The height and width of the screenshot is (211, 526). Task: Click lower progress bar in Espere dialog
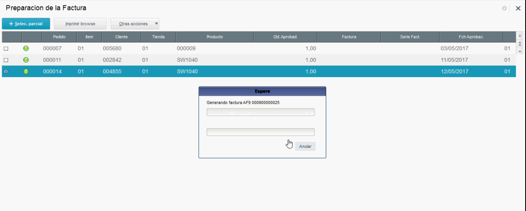tap(261, 132)
